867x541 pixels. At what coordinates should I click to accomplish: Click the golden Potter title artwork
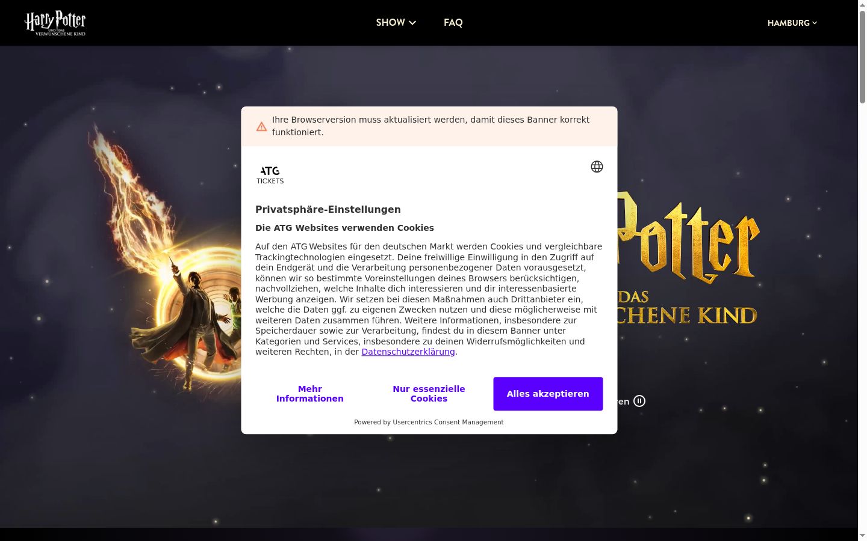point(688,239)
